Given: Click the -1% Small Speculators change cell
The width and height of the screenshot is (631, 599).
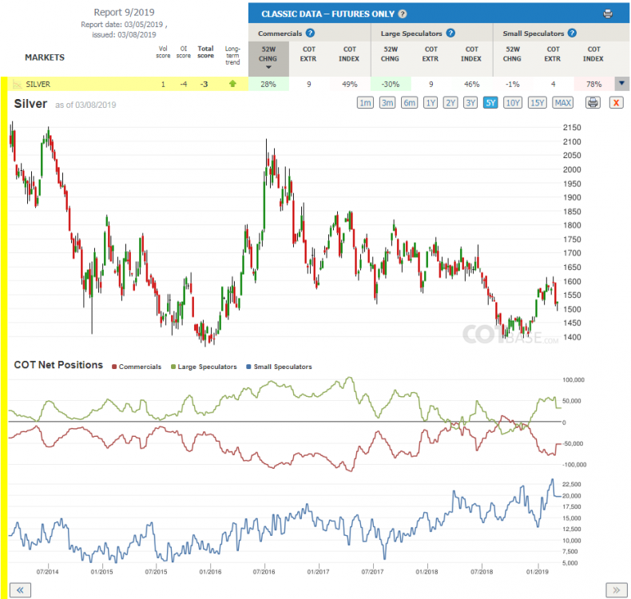Looking at the screenshot, I should (x=513, y=84).
